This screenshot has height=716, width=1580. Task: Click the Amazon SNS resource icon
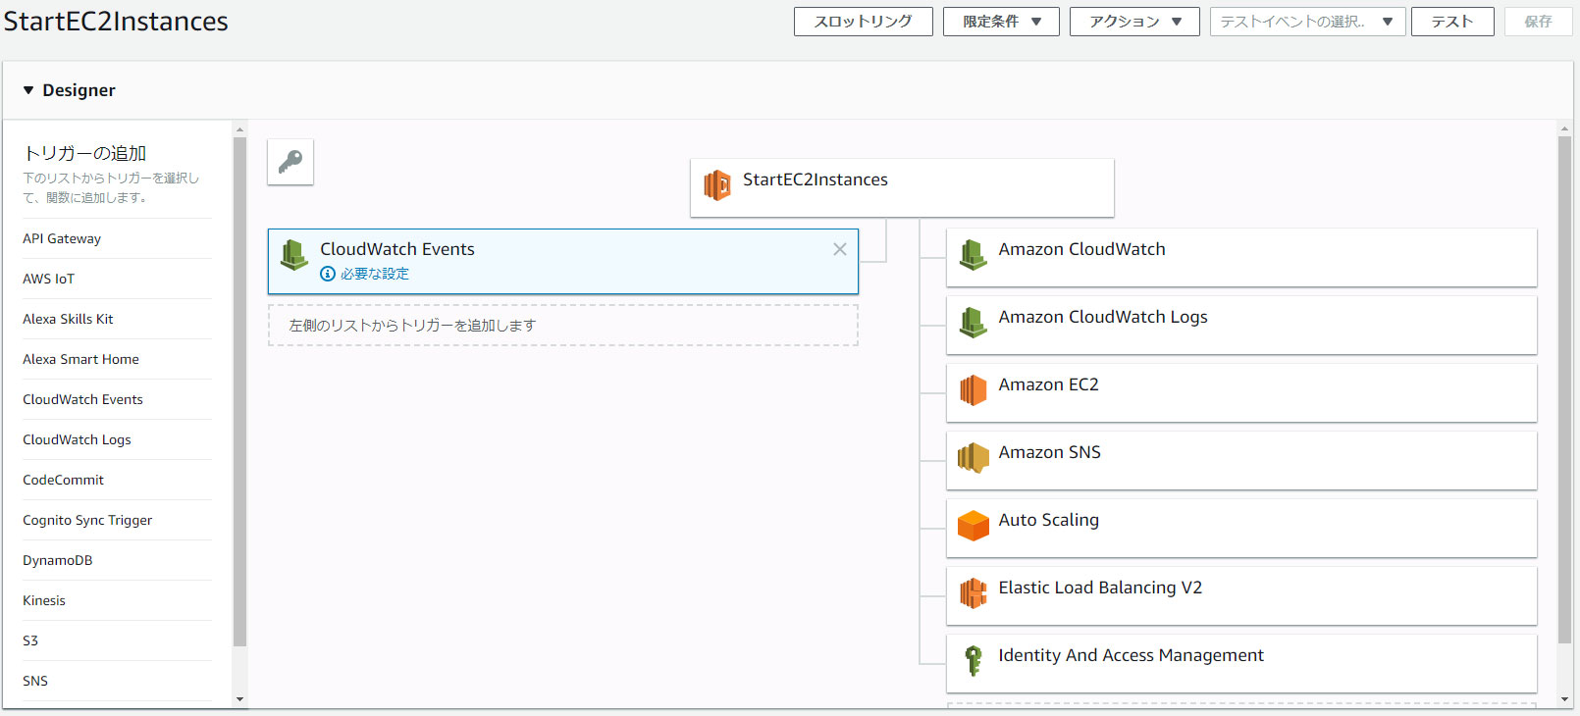973,458
